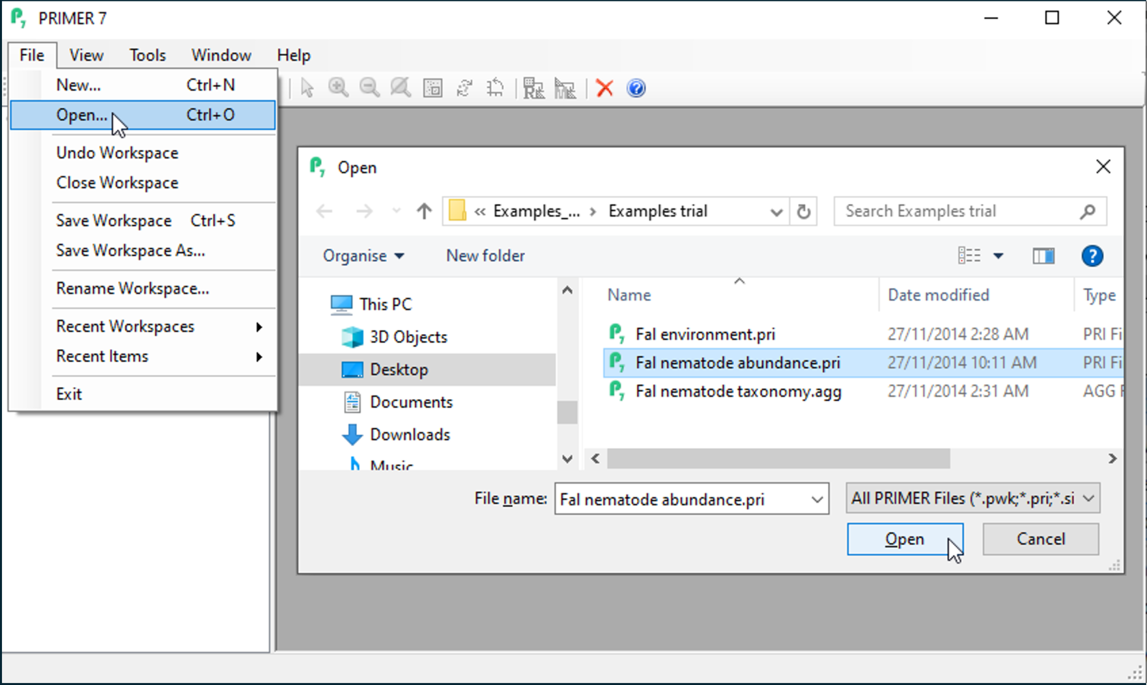1147x685 pixels.
Task: Click the Open button in dialog
Action: [x=905, y=540]
